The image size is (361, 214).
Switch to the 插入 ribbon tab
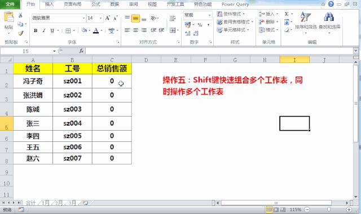point(49,4)
